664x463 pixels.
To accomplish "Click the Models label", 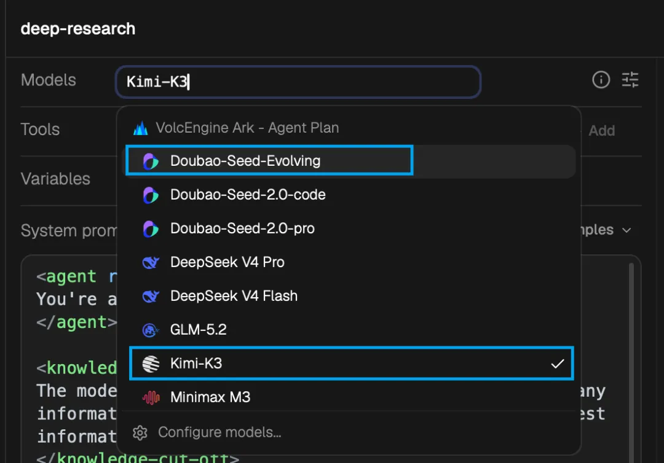I will tap(49, 80).
